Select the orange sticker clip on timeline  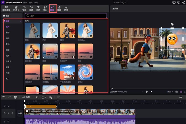(x=41, y=106)
